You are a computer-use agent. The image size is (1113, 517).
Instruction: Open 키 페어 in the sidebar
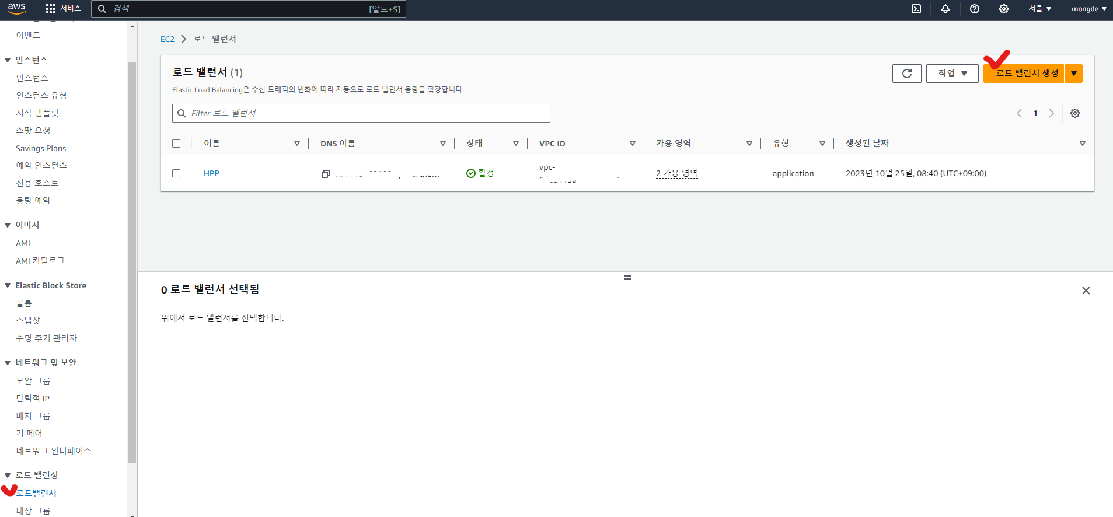pos(29,433)
